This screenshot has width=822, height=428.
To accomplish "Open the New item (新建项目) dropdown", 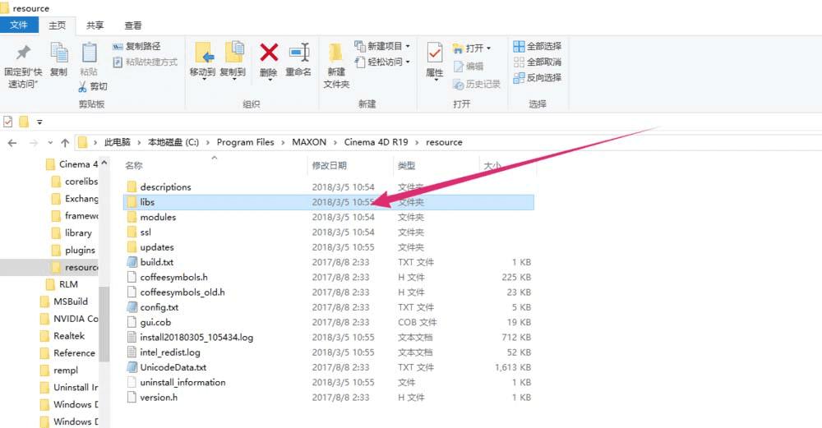I will [382, 46].
